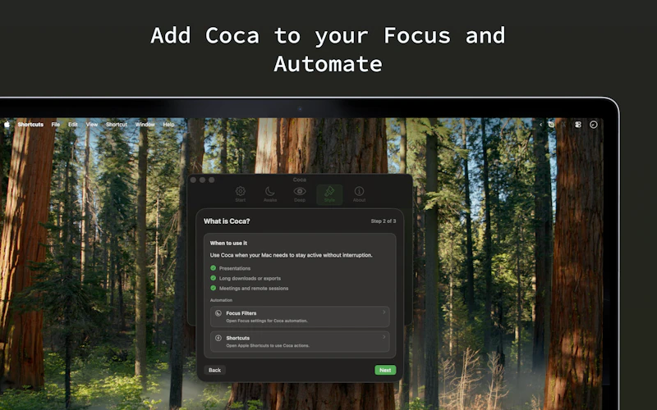Click the green check beside Presentations

pyautogui.click(x=214, y=268)
